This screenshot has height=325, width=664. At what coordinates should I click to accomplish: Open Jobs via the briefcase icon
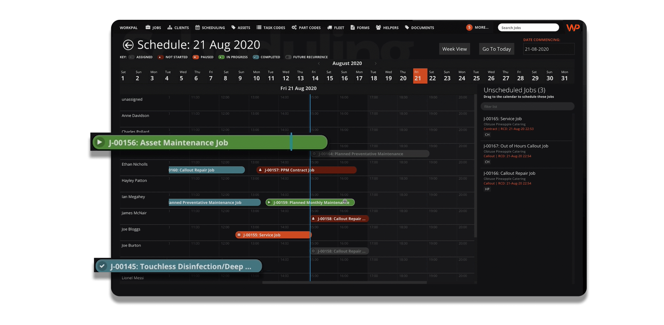148,27
